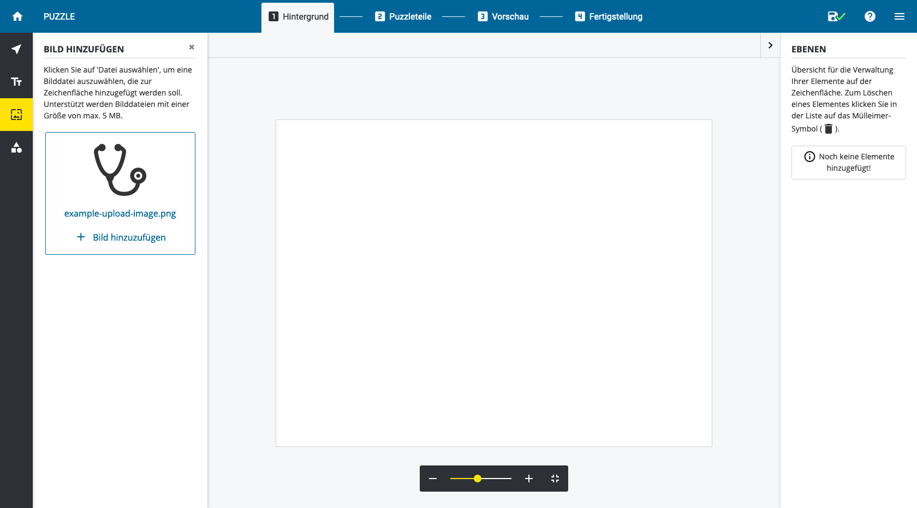Zoom in with the plus button

coord(529,479)
